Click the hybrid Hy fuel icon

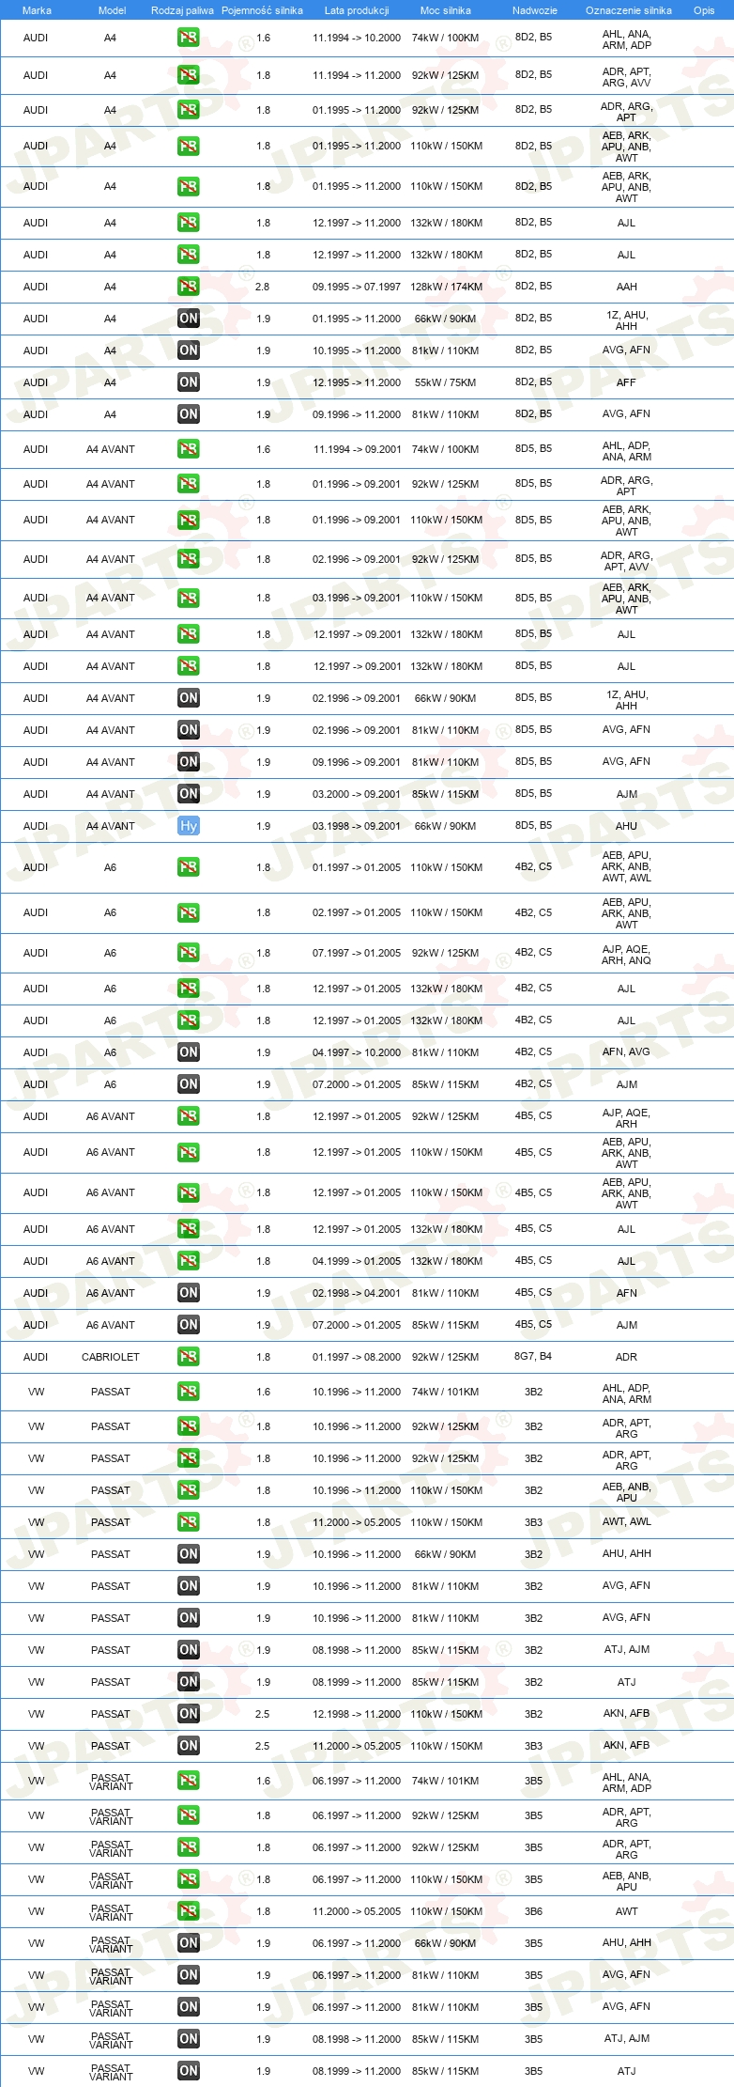click(189, 826)
